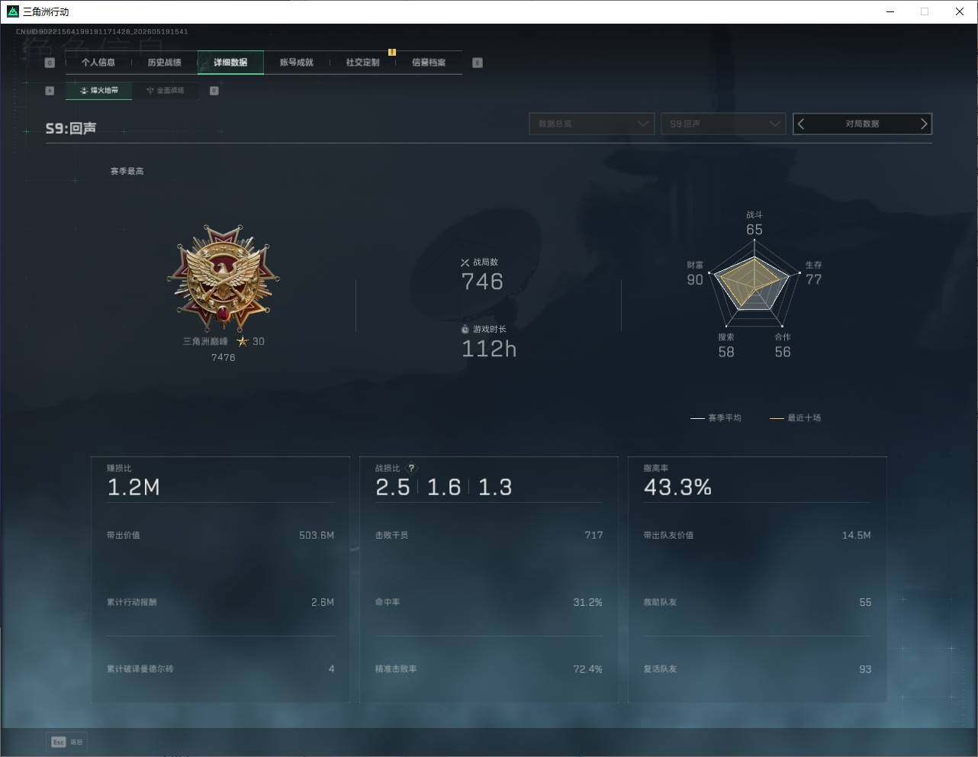The image size is (978, 757).
Task: Click the D key hint beside 全面战场
Action: 214,91
